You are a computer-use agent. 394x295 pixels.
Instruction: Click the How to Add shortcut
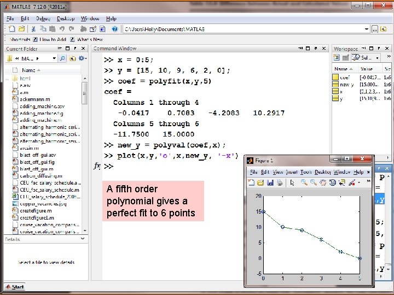click(x=49, y=39)
